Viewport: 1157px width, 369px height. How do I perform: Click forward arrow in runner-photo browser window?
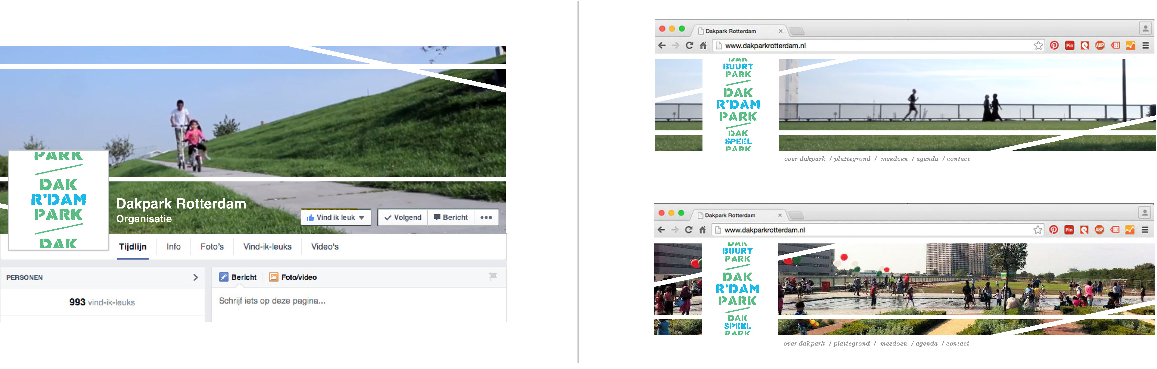tap(676, 45)
